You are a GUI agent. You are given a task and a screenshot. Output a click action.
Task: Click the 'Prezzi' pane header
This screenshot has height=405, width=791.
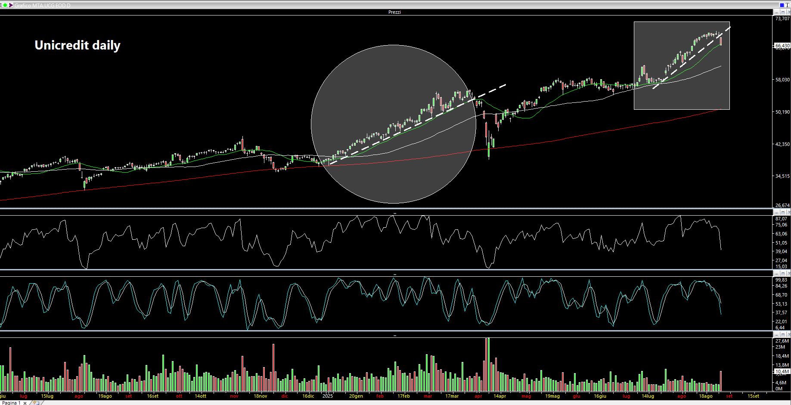tap(394, 12)
